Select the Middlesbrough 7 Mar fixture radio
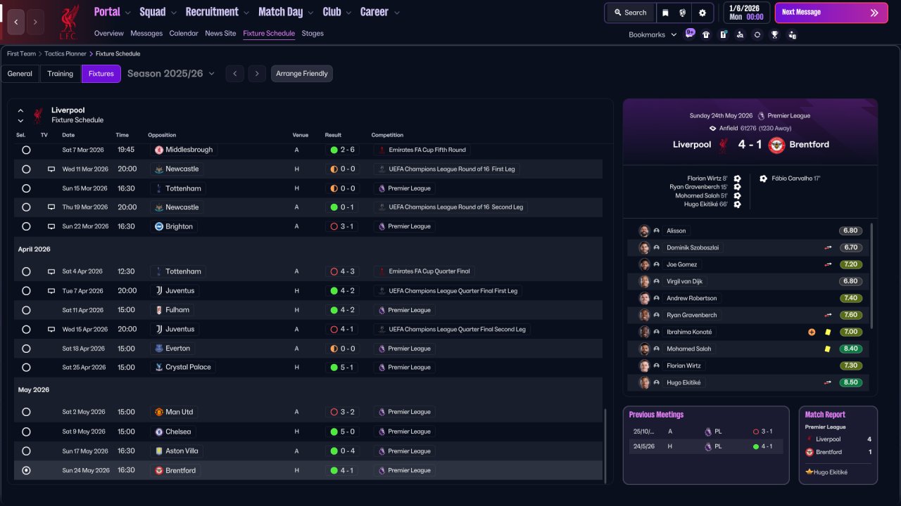 [26, 150]
